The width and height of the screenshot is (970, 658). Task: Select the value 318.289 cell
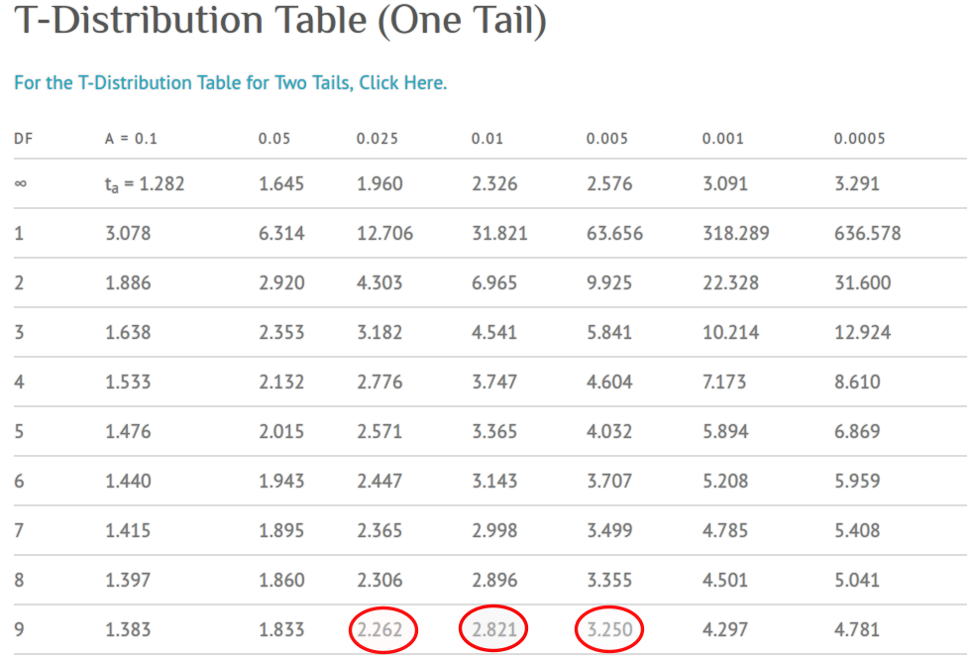pyautogui.click(x=735, y=234)
